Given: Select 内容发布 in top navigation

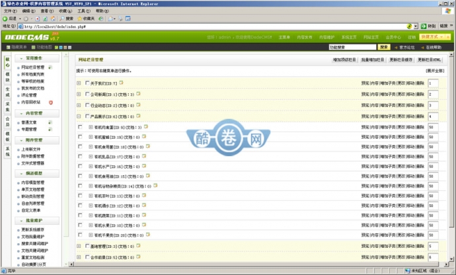Looking at the screenshot, I should coord(305,37).
